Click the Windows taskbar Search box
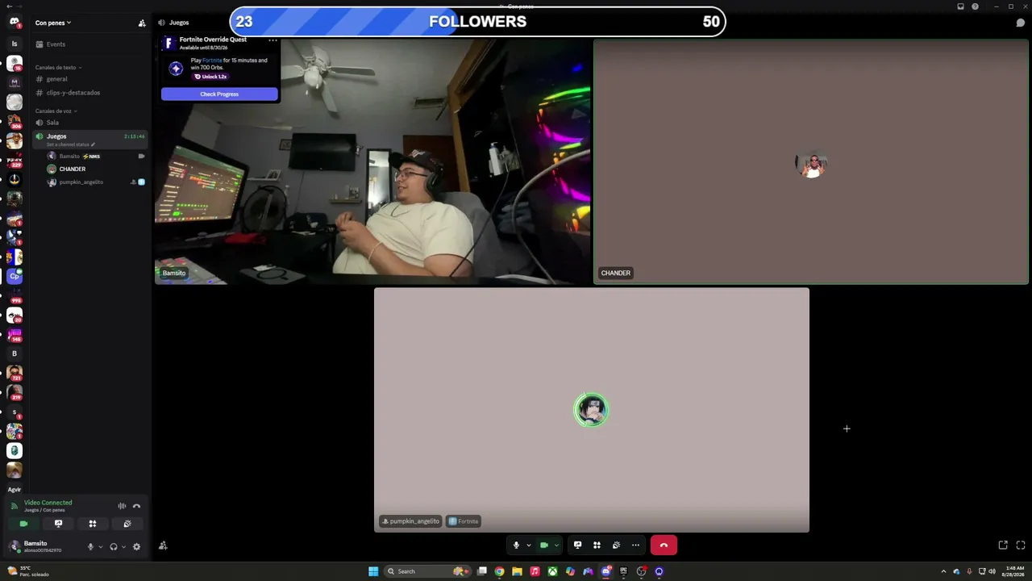The image size is (1032, 581). click(427, 571)
